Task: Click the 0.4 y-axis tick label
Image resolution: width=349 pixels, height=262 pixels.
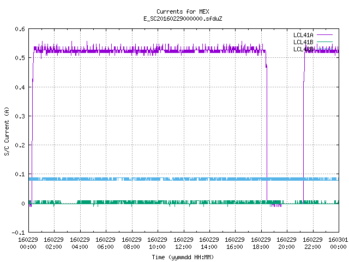Action: 20,87
